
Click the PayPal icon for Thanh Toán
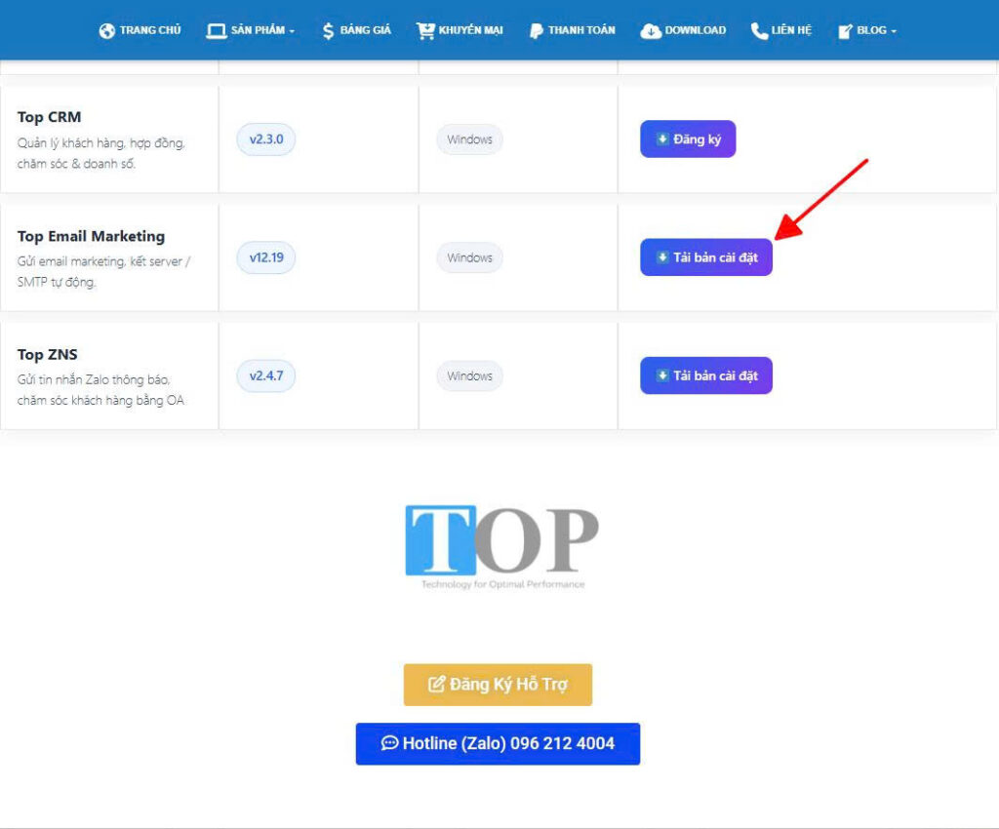point(537,30)
